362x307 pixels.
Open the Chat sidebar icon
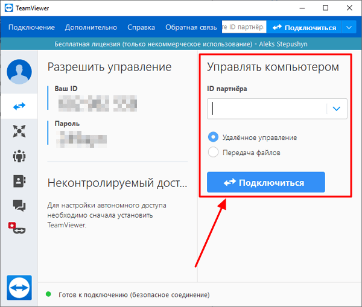(19, 206)
